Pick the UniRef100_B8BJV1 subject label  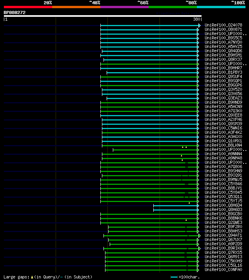[x=223, y=188]
